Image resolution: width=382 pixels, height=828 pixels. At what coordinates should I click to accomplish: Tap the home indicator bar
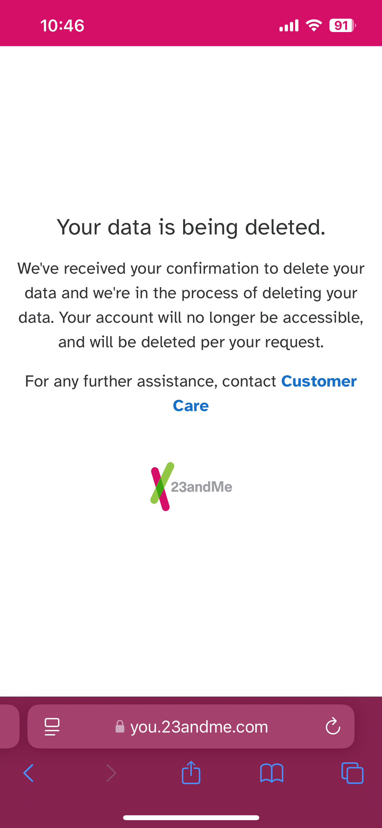(x=191, y=818)
